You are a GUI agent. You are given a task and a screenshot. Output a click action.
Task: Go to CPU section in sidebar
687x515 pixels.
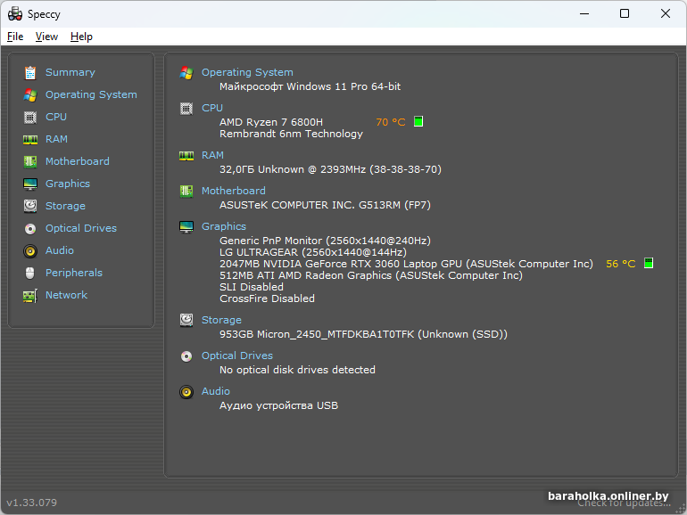click(56, 117)
